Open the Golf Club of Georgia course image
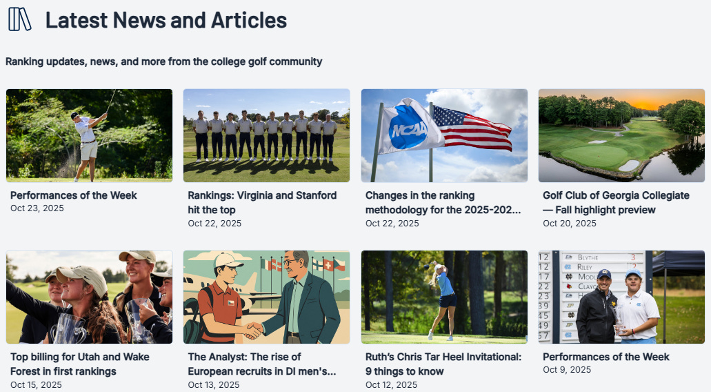Viewport: 711px width, 392px height. (621, 136)
